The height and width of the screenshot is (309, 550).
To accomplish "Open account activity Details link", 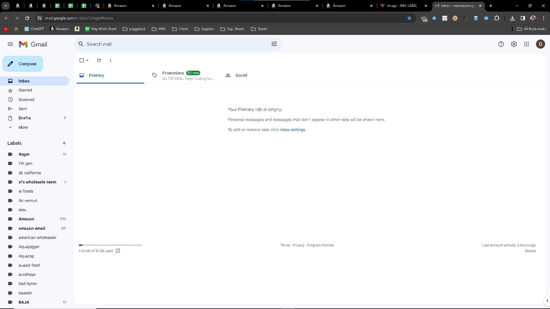I will point(530,251).
